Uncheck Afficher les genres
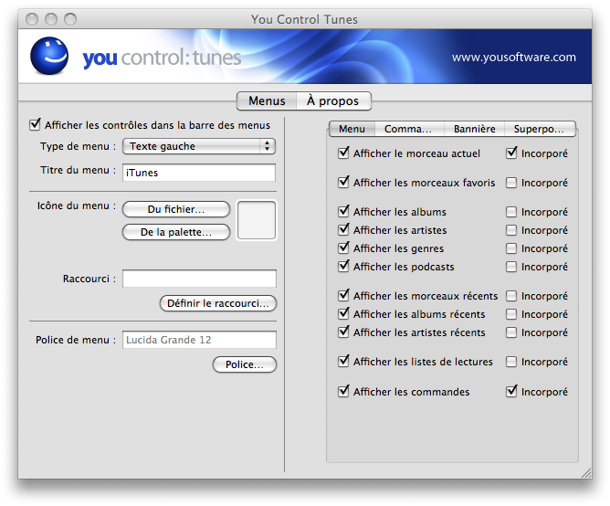Viewport: 610px width, 506px height. point(343,248)
